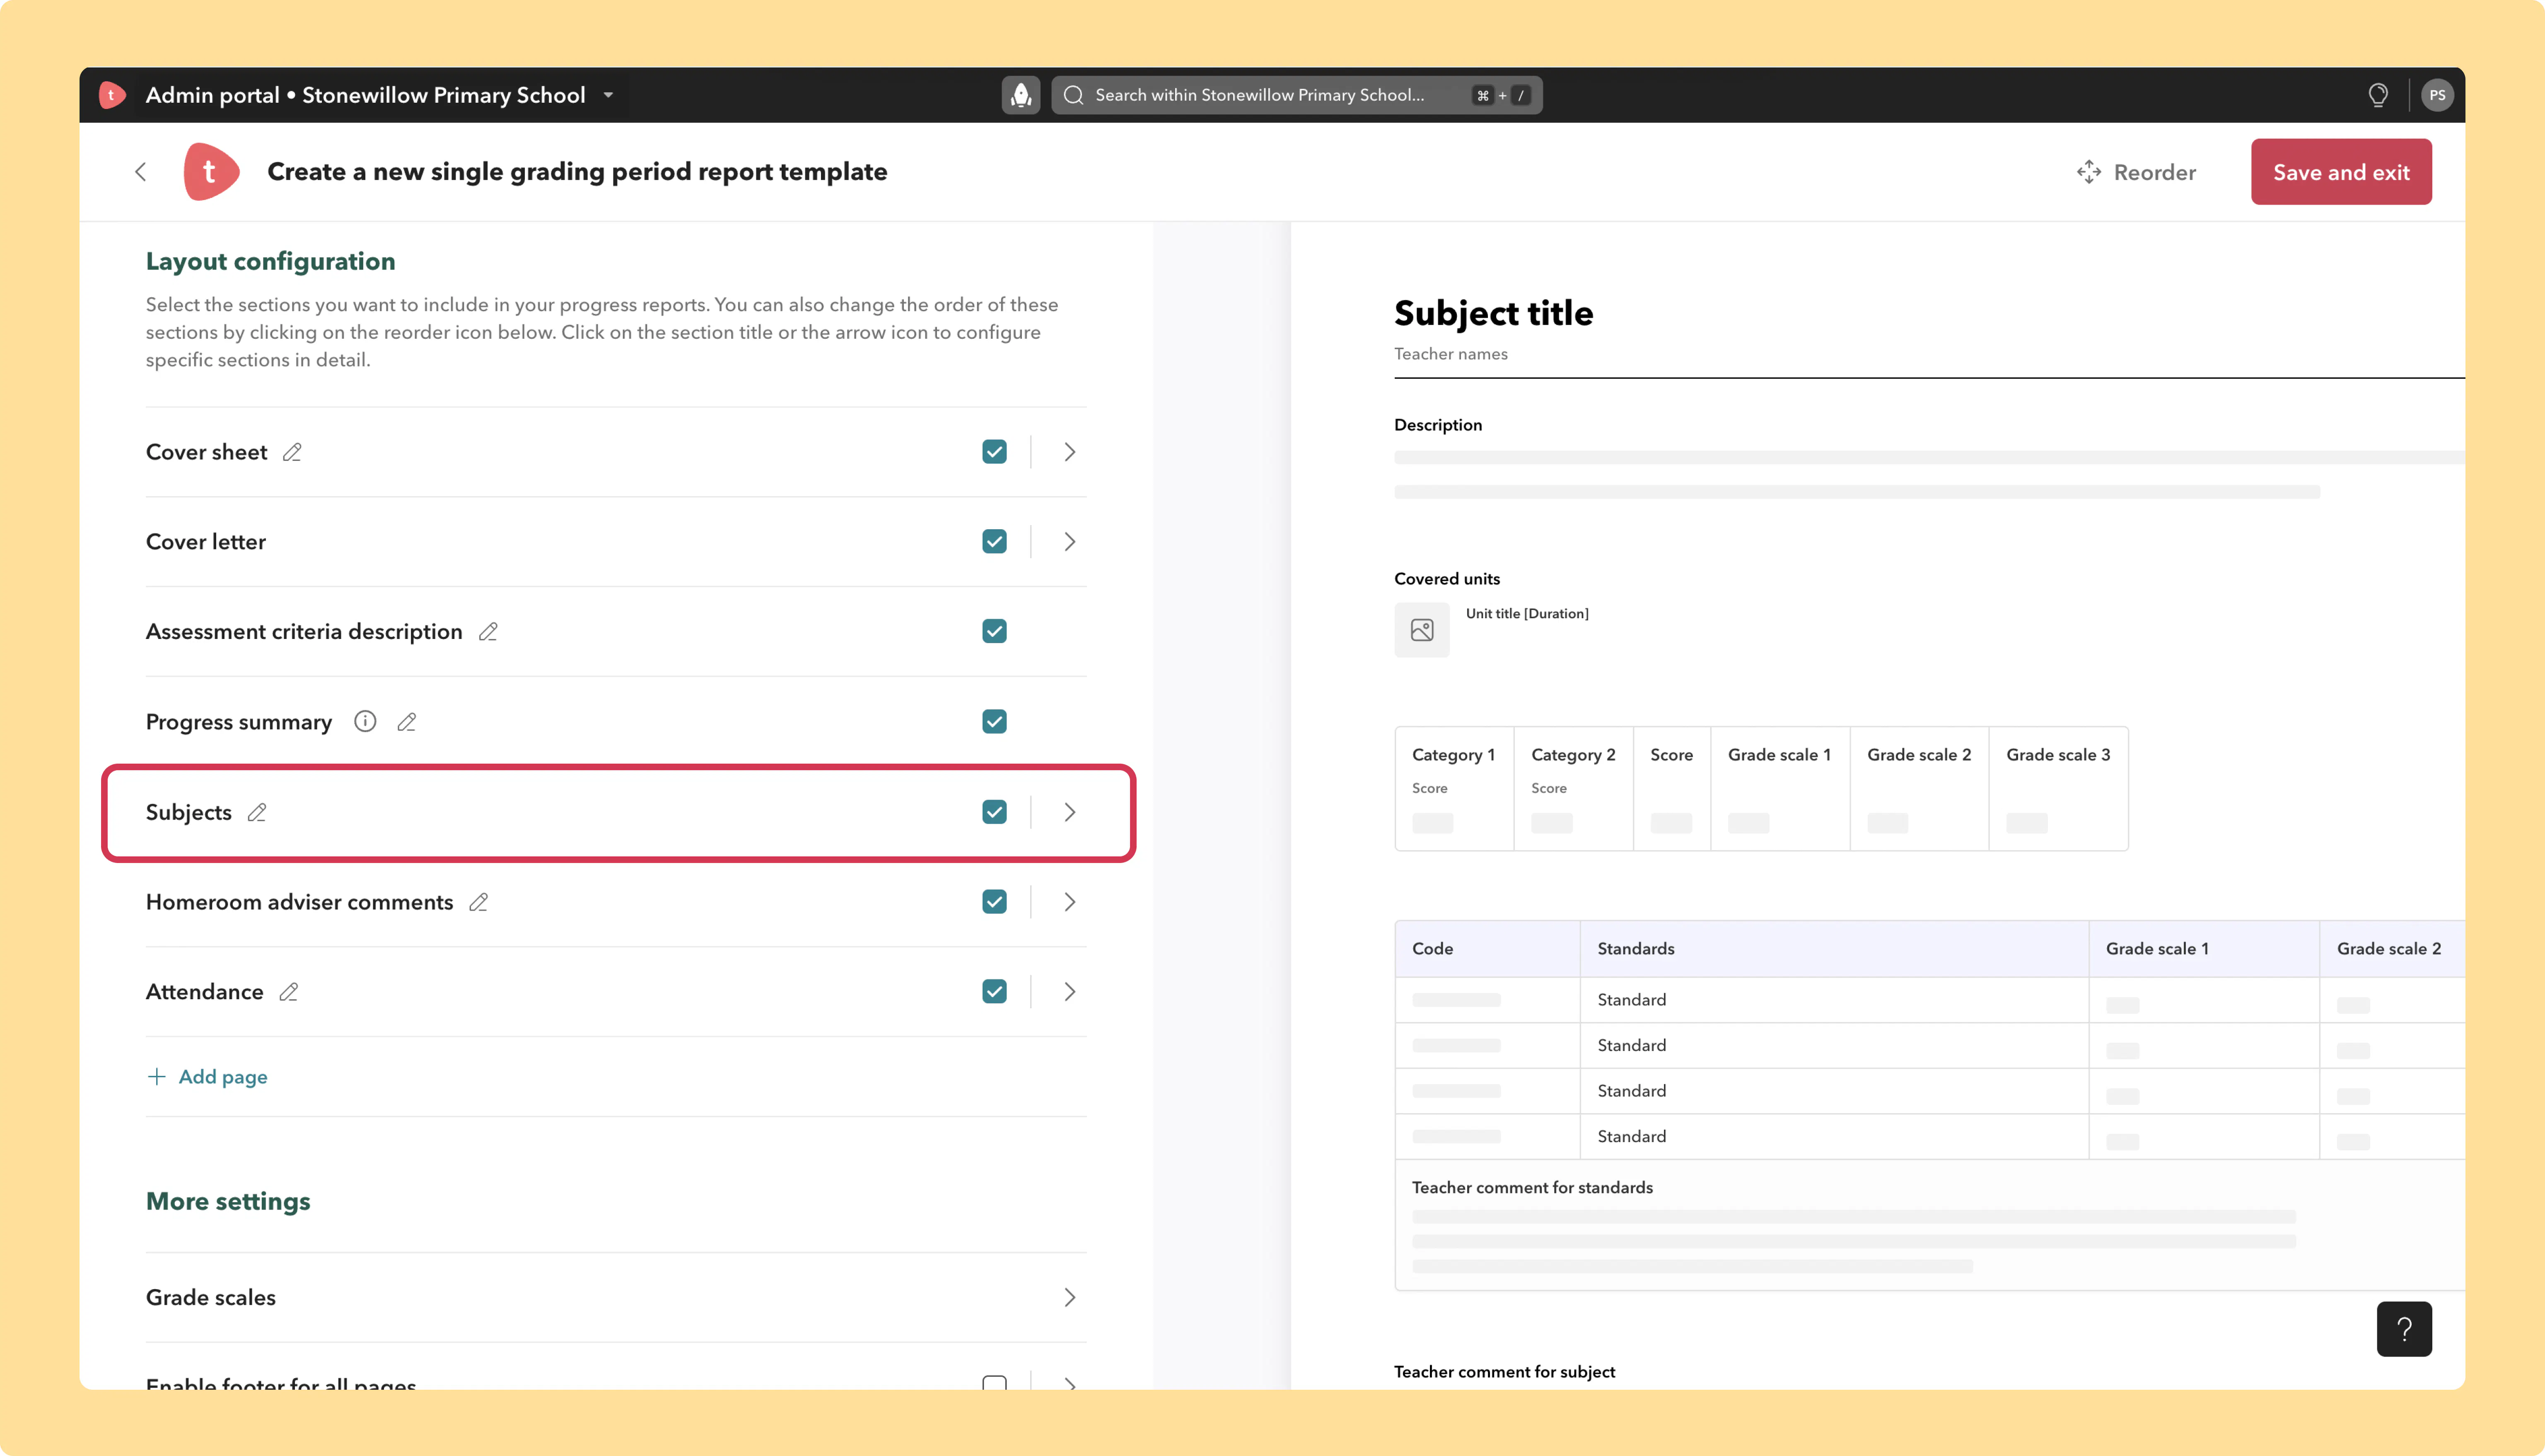Click the Toddle template logo beside title

click(211, 172)
